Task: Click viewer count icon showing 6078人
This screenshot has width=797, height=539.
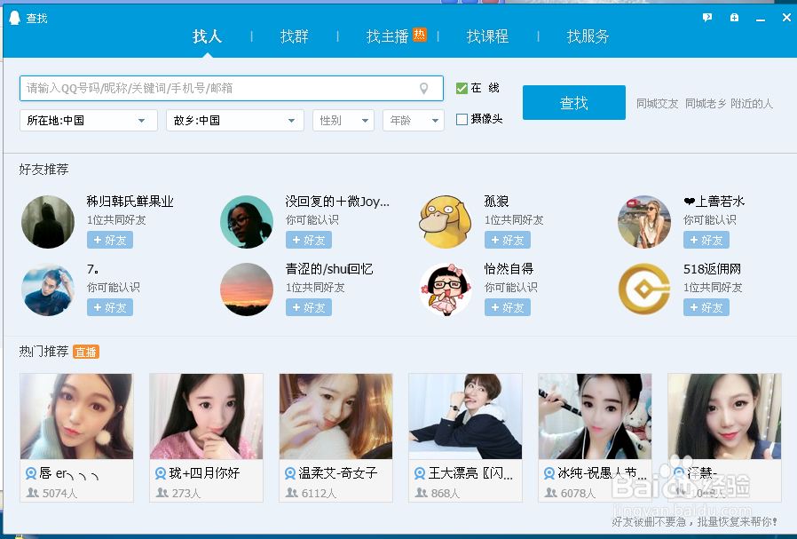Action: pos(551,493)
